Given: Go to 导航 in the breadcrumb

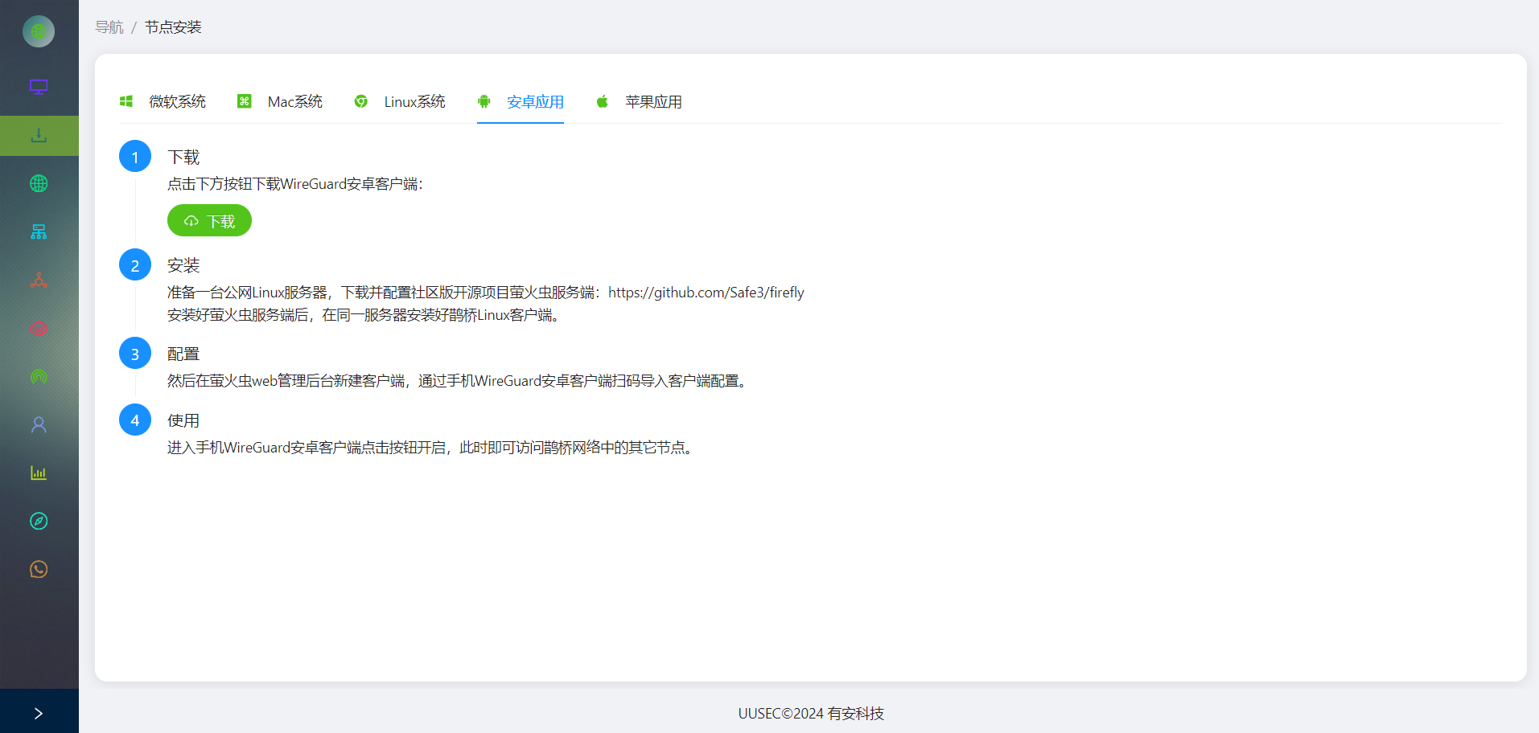Looking at the screenshot, I should pos(109,27).
